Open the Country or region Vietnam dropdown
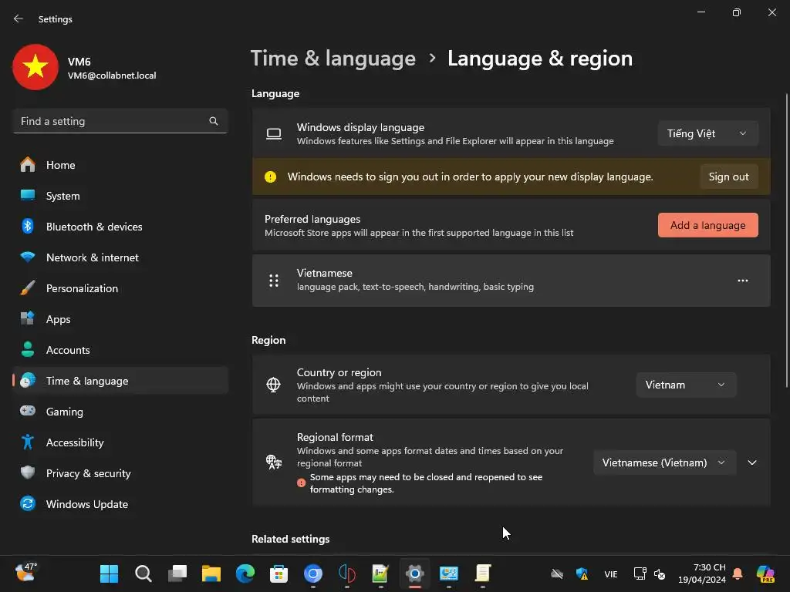The height and width of the screenshot is (592, 790). (x=686, y=385)
